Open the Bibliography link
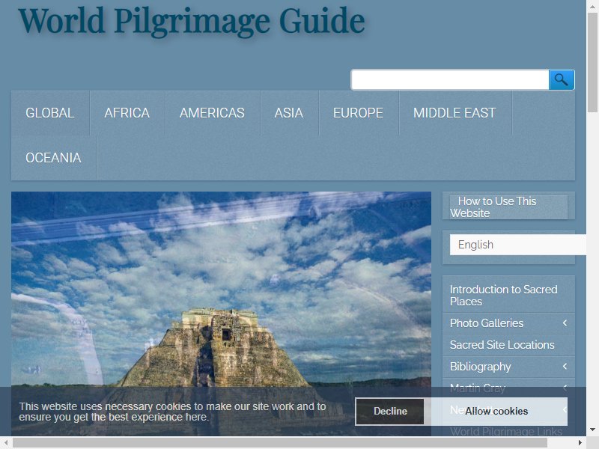The height and width of the screenshot is (449, 599). 480,367
